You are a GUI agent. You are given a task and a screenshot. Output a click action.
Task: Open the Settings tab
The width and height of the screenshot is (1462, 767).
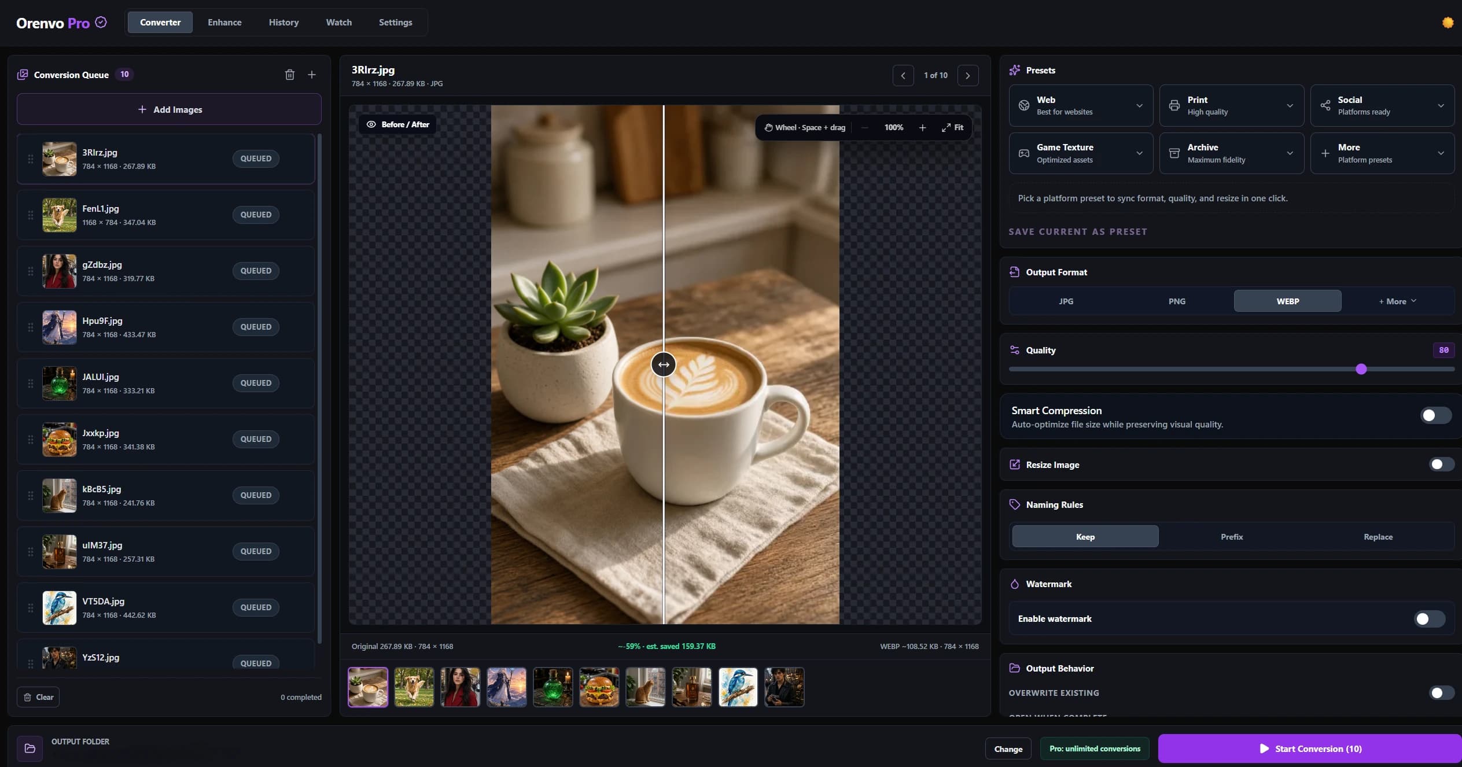pos(395,23)
